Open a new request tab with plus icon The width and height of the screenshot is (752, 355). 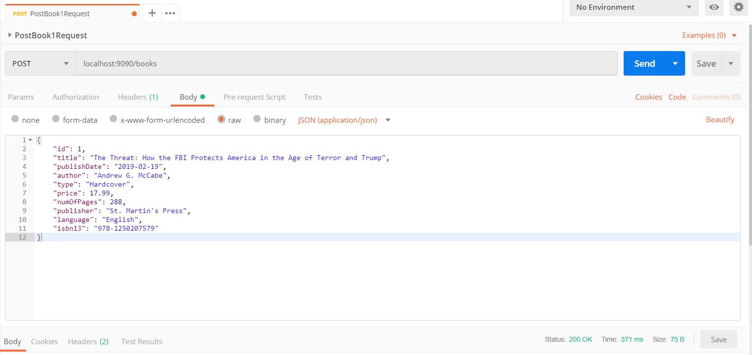click(x=152, y=13)
